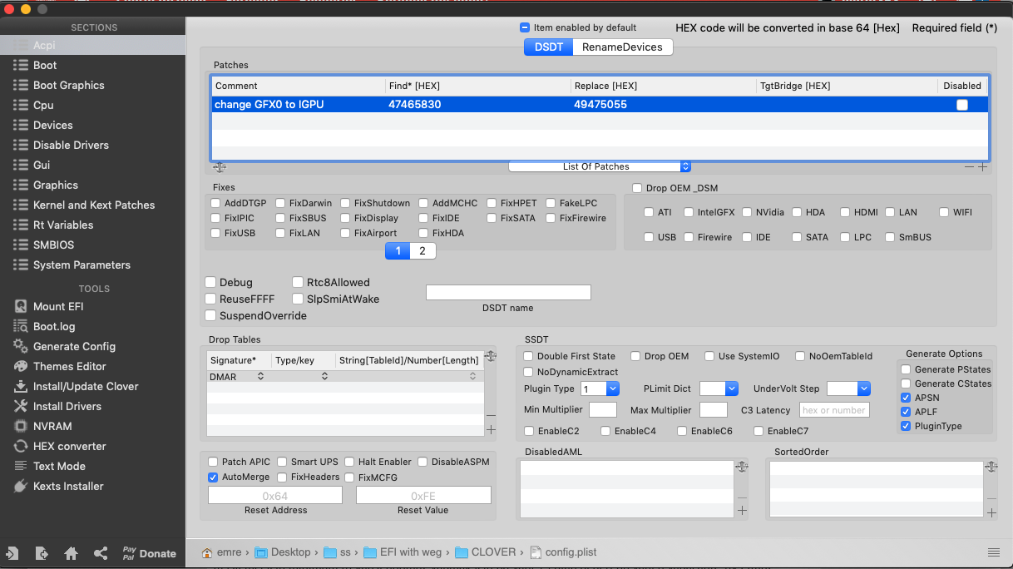Open the Boot.log viewer icon
The image size is (1013, 569).
[x=20, y=326]
